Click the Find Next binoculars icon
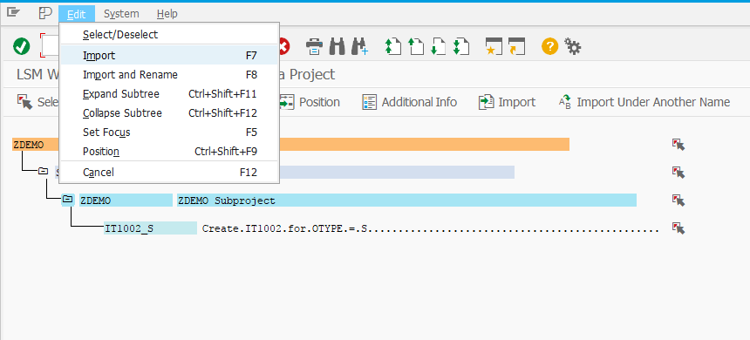This screenshot has width=750, height=340. click(359, 46)
